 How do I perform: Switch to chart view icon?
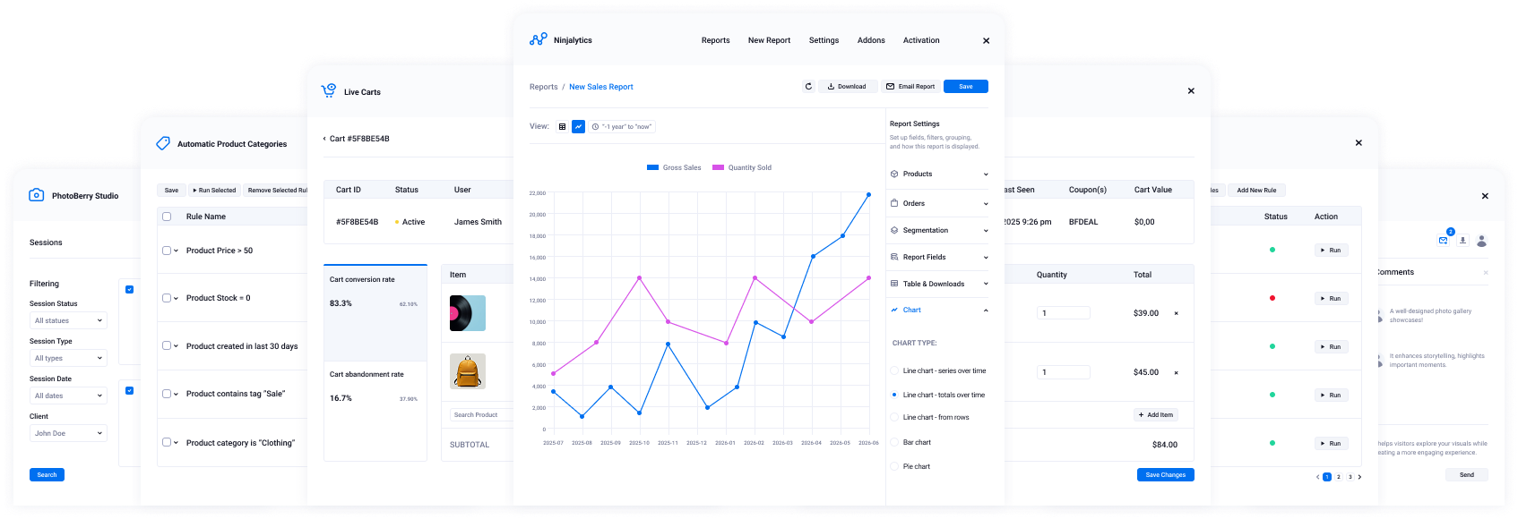(579, 127)
